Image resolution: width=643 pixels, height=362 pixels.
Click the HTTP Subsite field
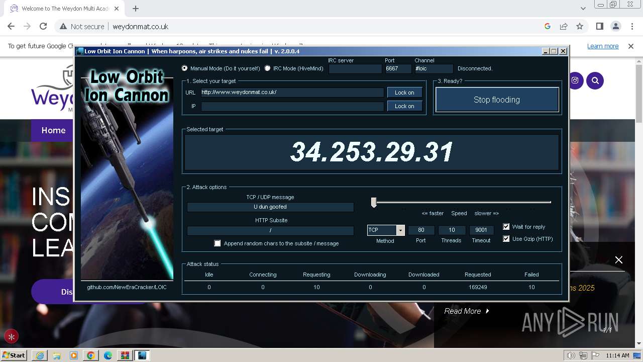tap(270, 230)
